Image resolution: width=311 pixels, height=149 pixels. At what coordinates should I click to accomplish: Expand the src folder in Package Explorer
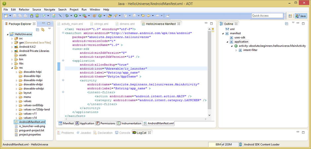tap(12, 38)
